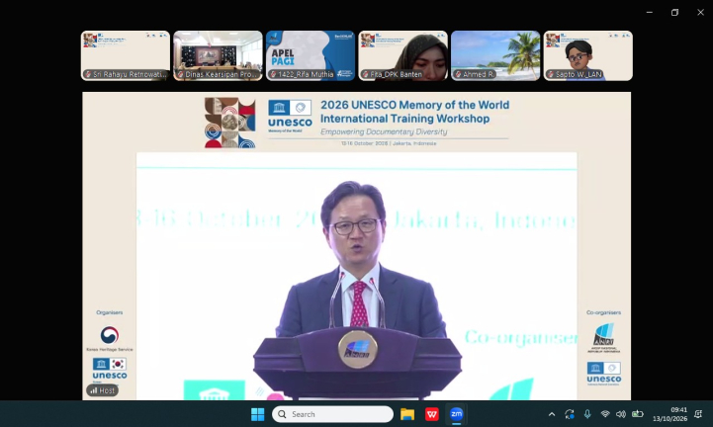The height and width of the screenshot is (427, 713).
Task: Click the UNESCO Korea logo under Organisers
Action: pyautogui.click(x=110, y=370)
